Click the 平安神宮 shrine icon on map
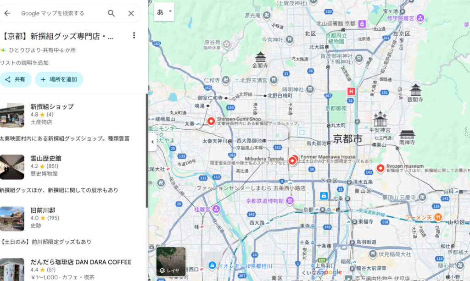This screenshot has height=281, width=470. (x=380, y=119)
